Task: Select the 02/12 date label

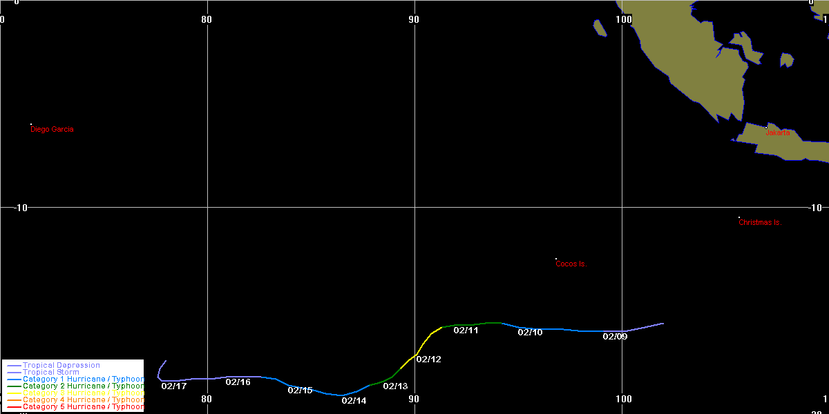Action: point(428,359)
